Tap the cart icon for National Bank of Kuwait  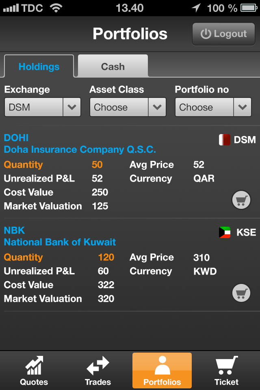241,292
